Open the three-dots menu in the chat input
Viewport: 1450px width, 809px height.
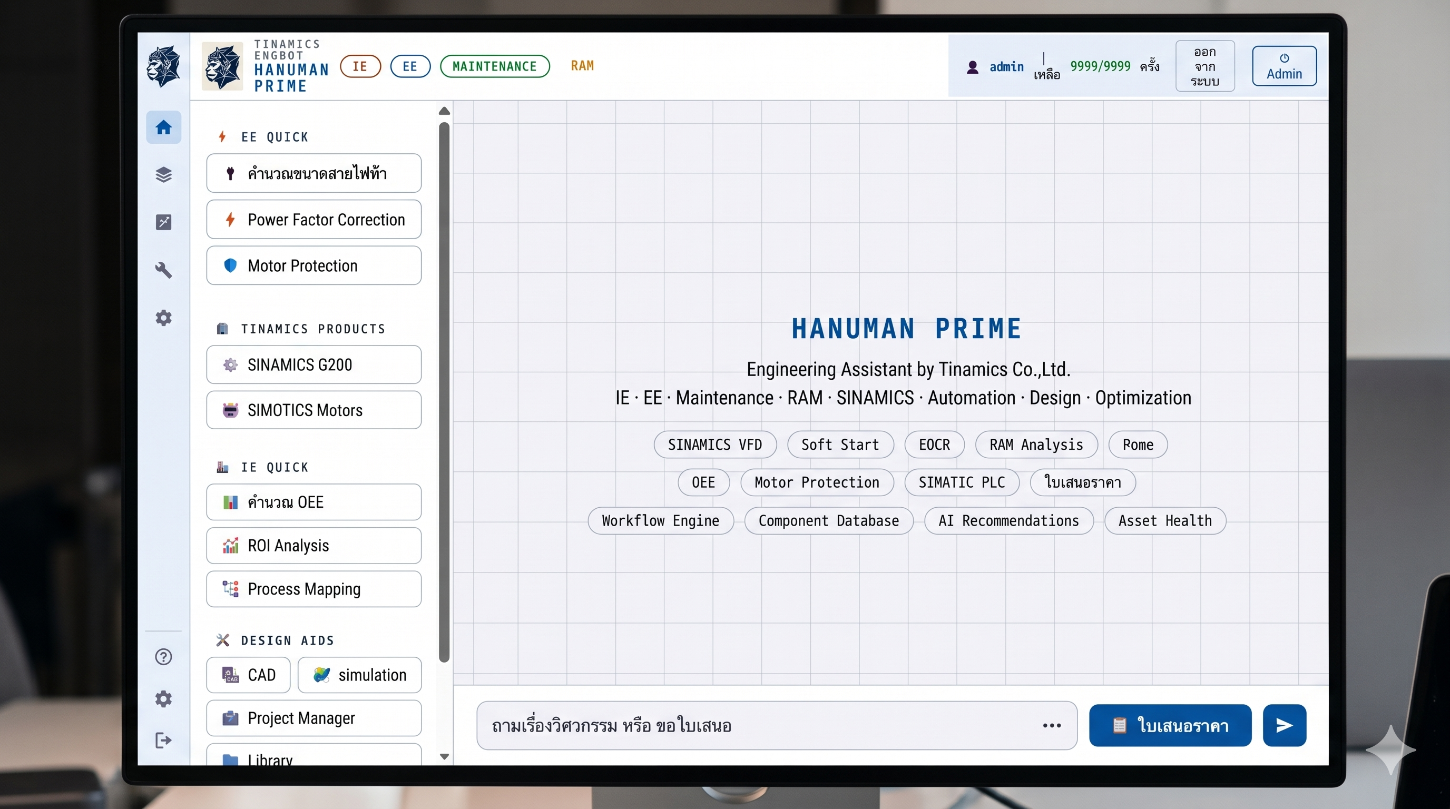click(1052, 726)
